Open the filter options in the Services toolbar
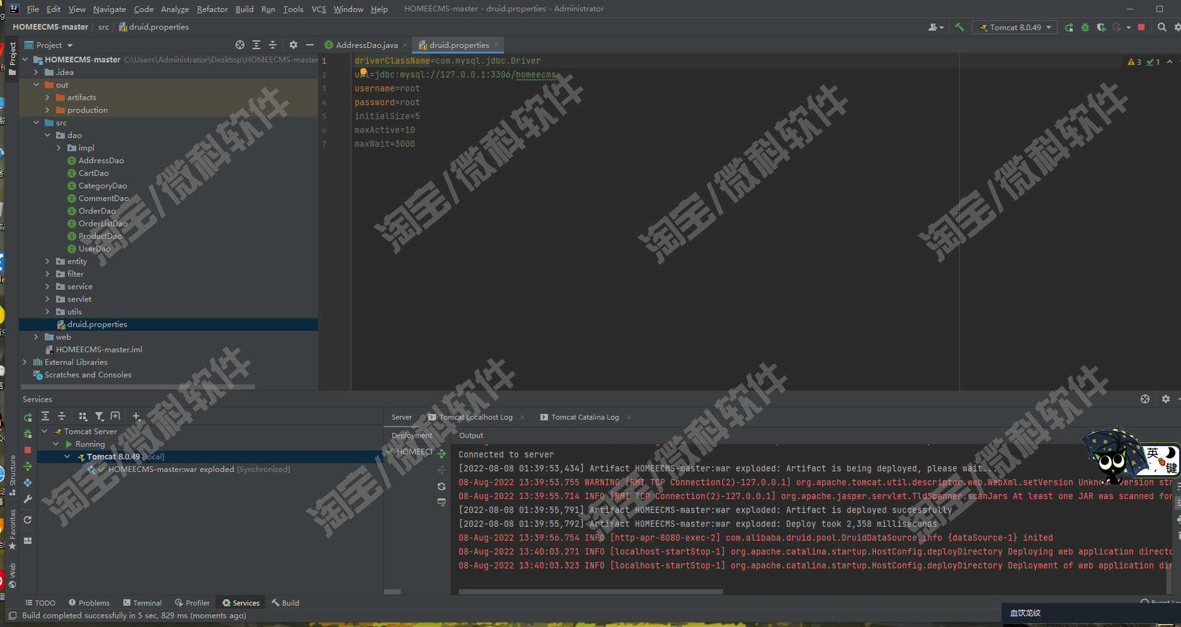This screenshot has width=1181, height=627. point(99,416)
